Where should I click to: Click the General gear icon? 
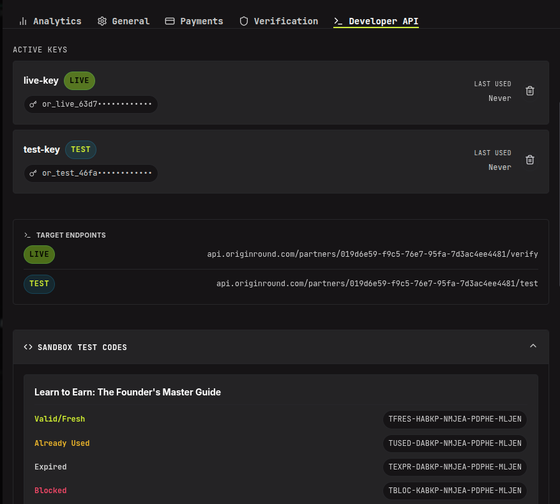tap(102, 21)
